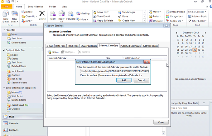Open the Clean Up dropdown

(29, 16)
